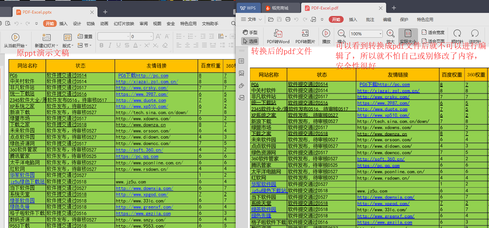489x228 pixels.
Task: Click the Save icon in PDF window
Action: coord(279,19)
